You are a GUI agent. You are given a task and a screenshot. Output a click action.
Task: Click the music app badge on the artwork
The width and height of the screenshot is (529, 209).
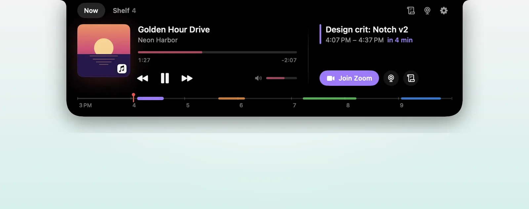122,69
